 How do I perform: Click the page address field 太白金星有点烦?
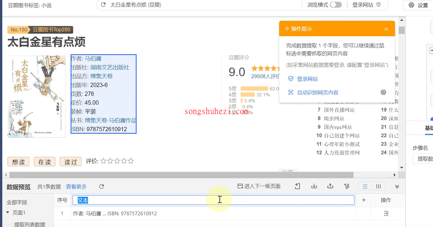click(x=136, y=5)
